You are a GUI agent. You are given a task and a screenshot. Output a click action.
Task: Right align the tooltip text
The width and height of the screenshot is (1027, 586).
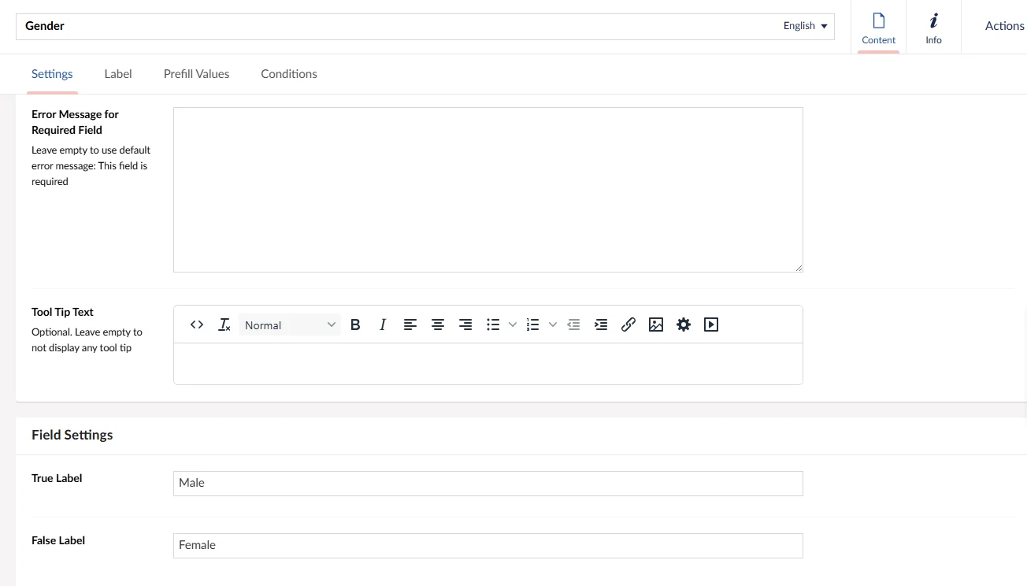(465, 325)
